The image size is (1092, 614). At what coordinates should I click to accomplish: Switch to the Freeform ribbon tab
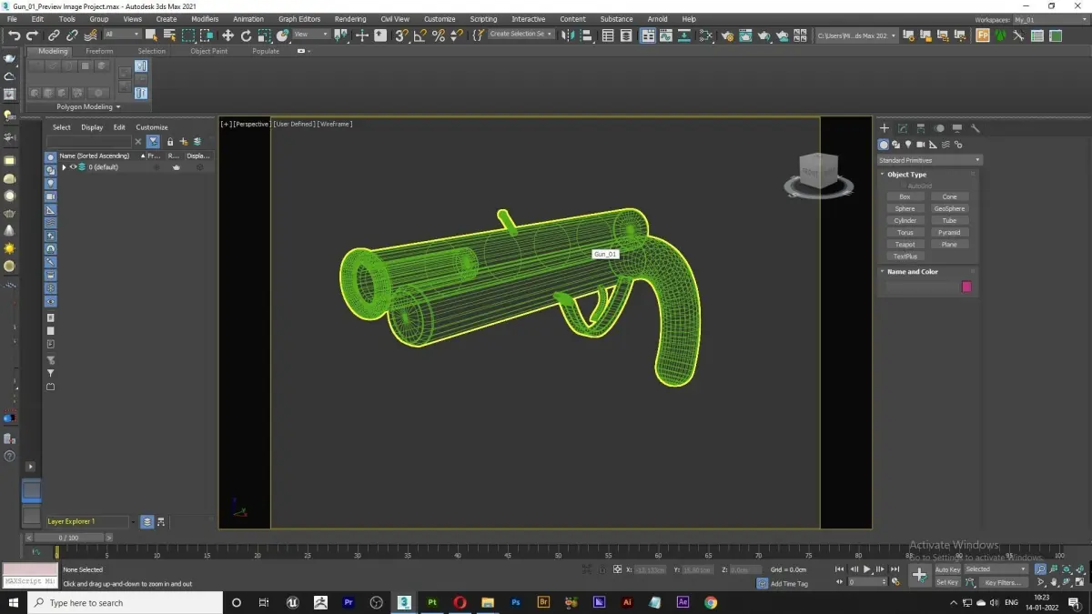[x=99, y=51]
